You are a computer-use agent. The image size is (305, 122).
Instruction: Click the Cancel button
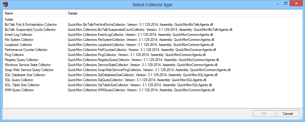click(288, 114)
